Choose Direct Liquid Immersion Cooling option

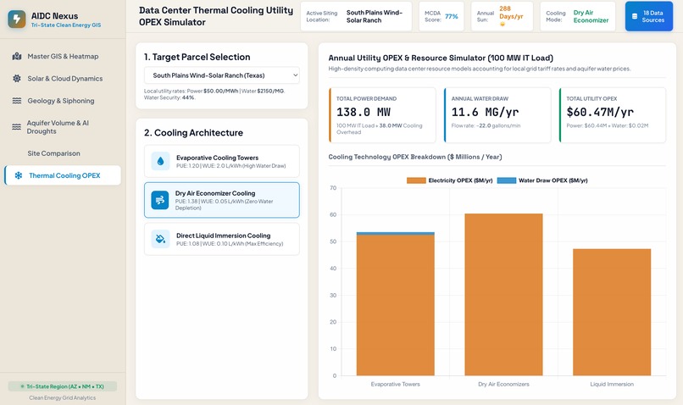click(222, 239)
